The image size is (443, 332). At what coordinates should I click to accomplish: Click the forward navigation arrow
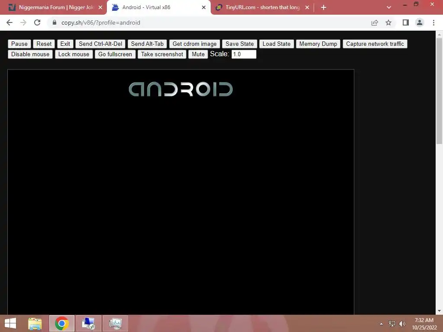23,22
